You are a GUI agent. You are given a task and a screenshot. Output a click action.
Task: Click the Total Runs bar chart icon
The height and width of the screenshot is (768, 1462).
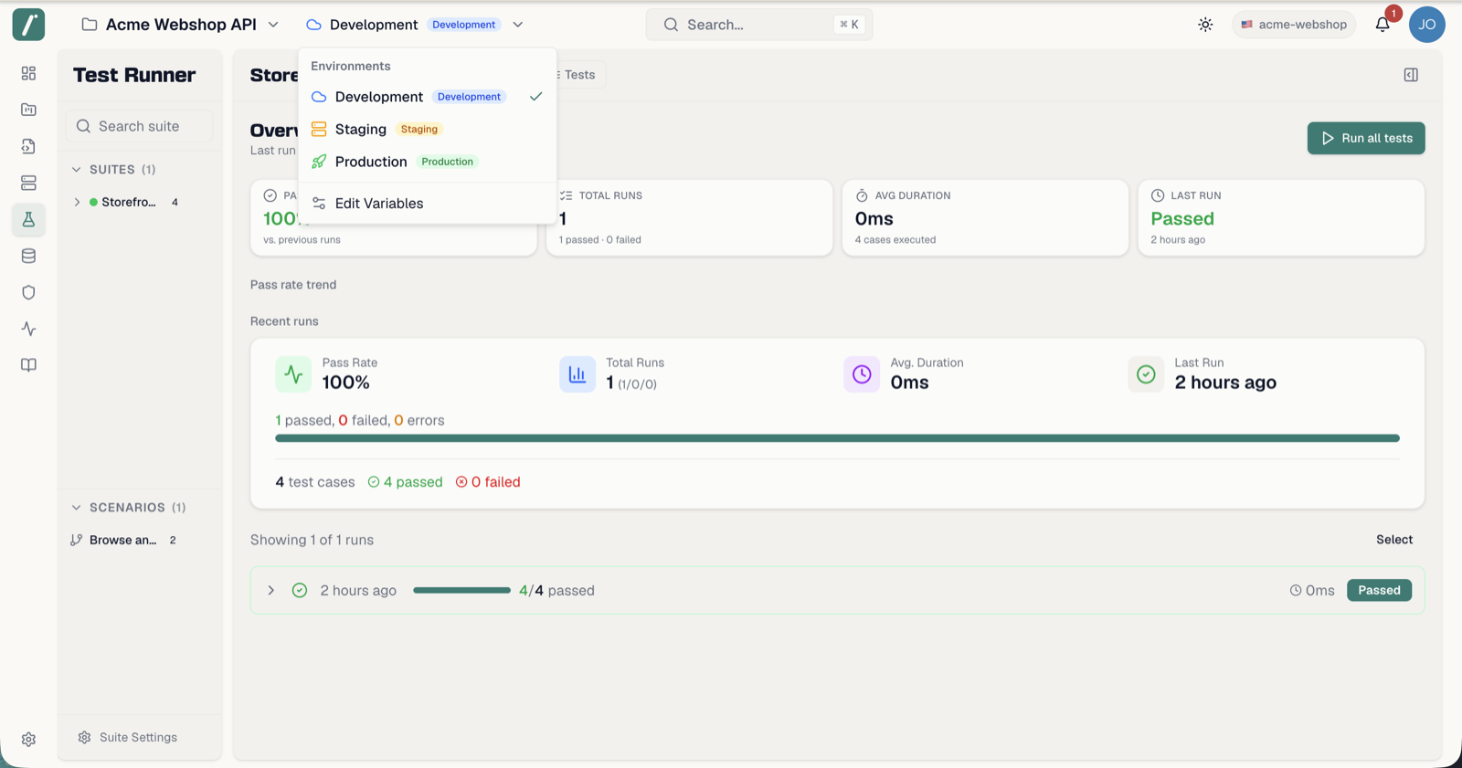click(x=577, y=374)
